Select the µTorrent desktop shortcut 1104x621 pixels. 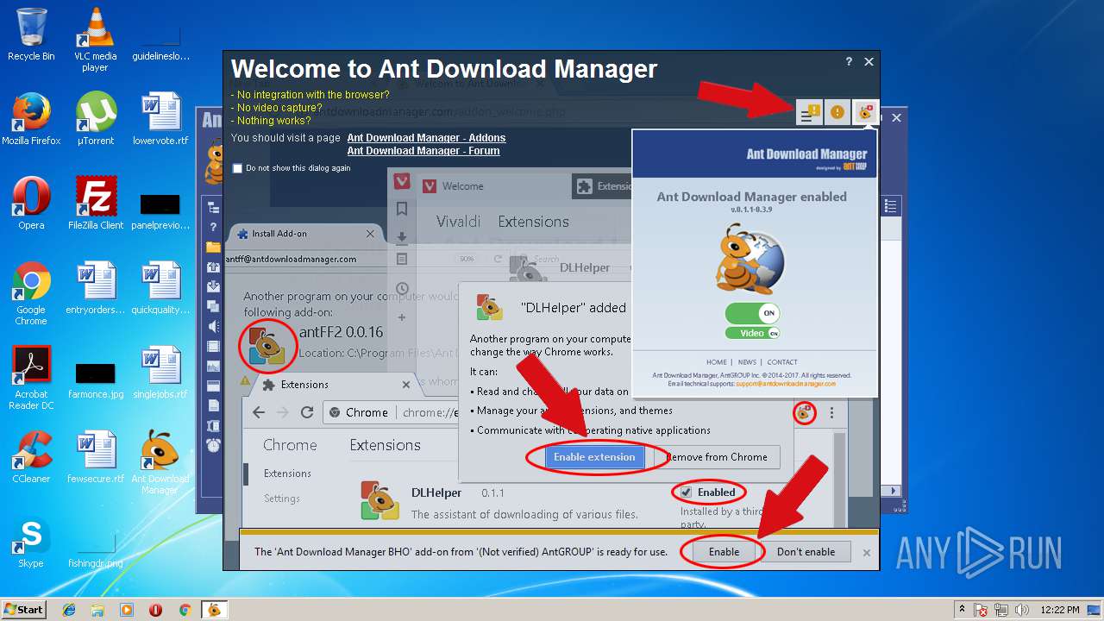coord(95,118)
